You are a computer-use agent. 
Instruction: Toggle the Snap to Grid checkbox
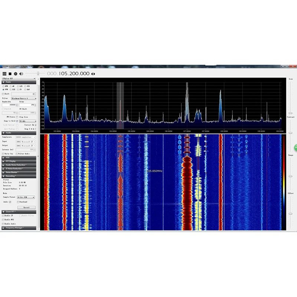pos(17,121)
